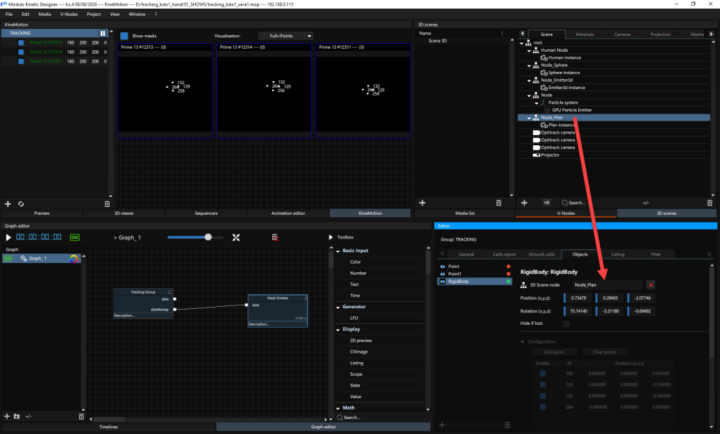Click the Position X value field

tap(578, 298)
